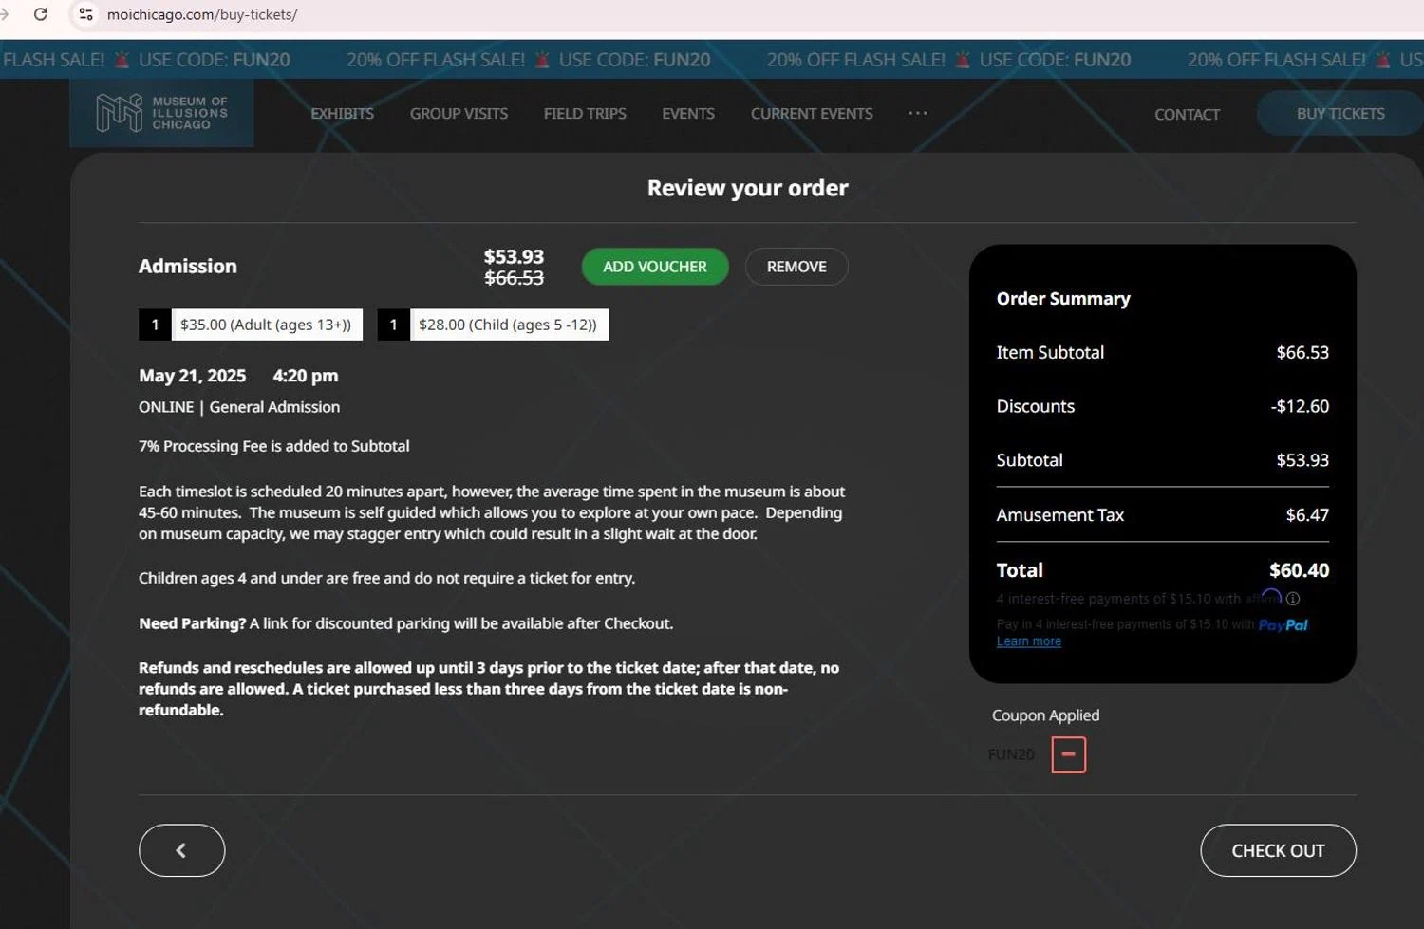This screenshot has height=929, width=1424.
Task: Click the Discounts amount -$12.60
Action: (x=1300, y=406)
